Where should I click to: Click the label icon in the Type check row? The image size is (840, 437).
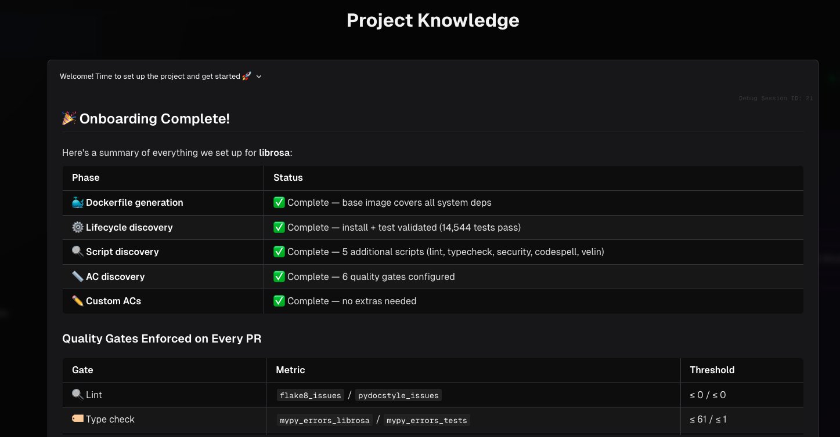tap(78, 420)
